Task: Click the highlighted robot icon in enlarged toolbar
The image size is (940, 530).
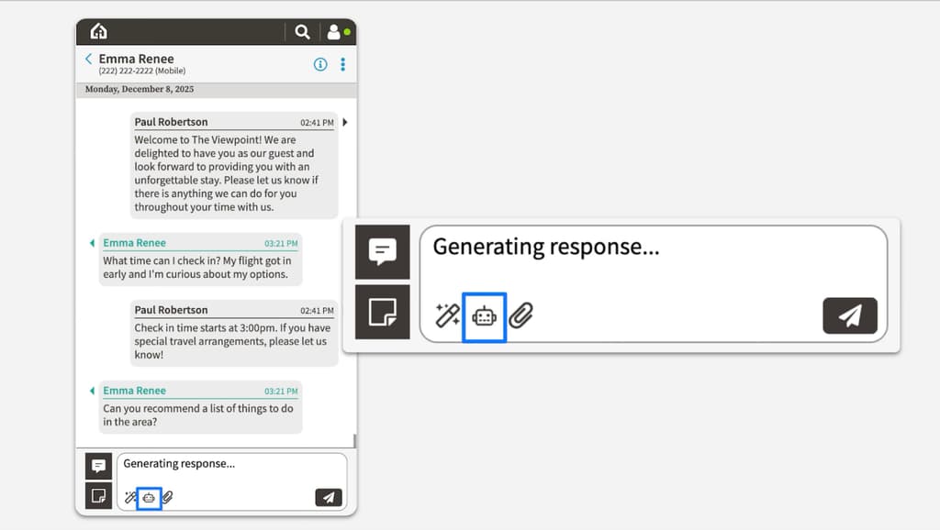Action: tap(484, 315)
